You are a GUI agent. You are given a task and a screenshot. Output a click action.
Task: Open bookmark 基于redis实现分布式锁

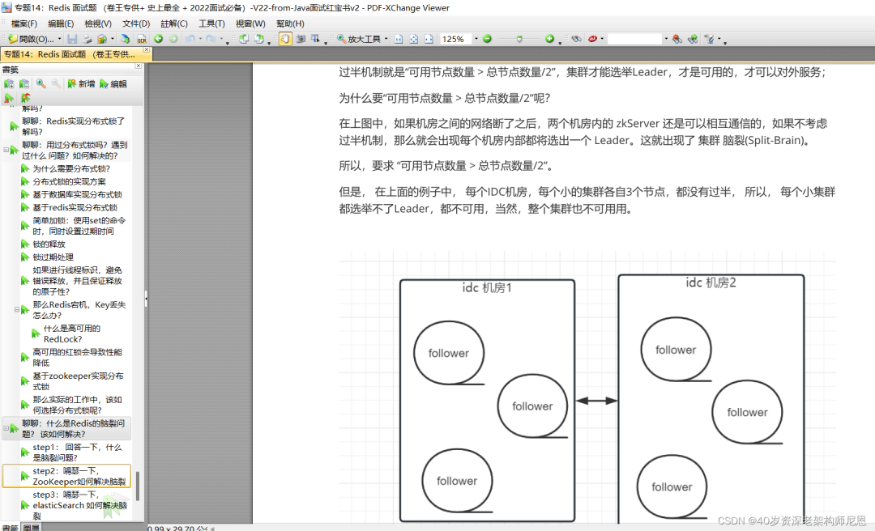pos(75,207)
